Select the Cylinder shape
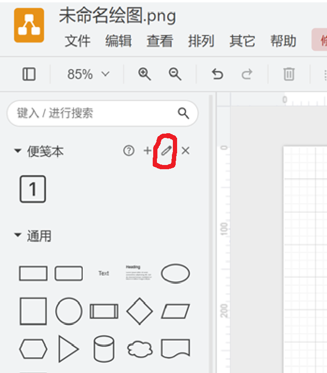 click(104, 349)
